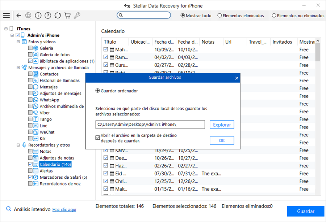Click the Line icon in tree
The image size is (326, 222).
(36, 125)
